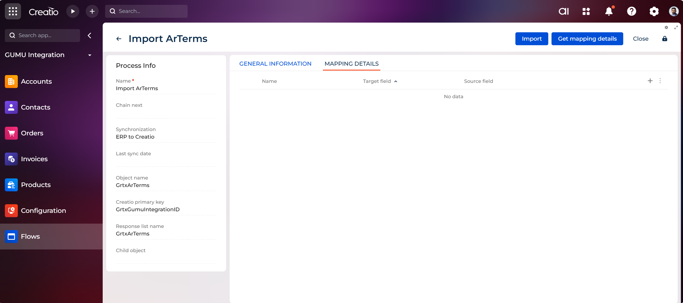Open the help question mark icon
The image size is (683, 303).
[x=631, y=11]
